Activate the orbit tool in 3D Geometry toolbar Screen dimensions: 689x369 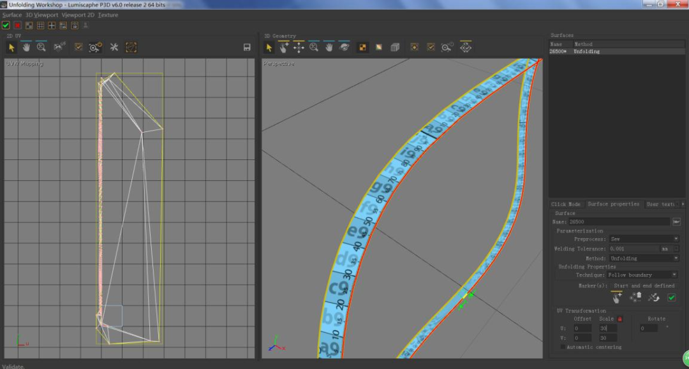coord(344,47)
